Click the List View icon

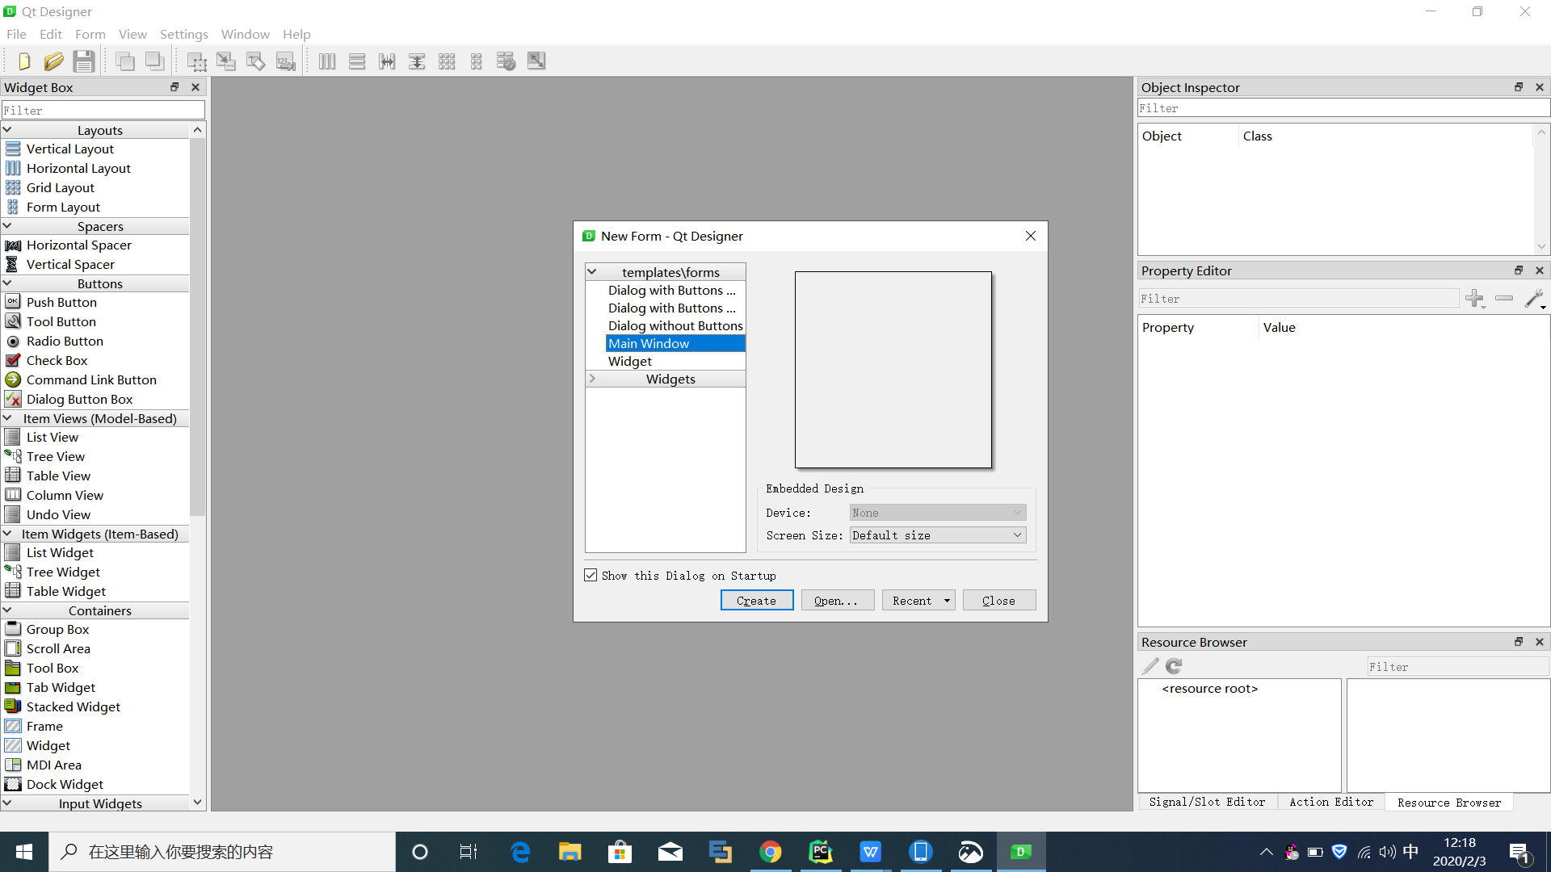(x=14, y=437)
